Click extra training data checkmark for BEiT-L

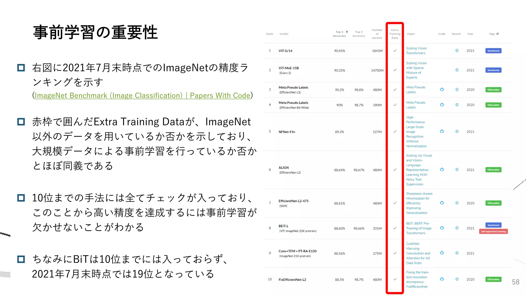coord(395,228)
